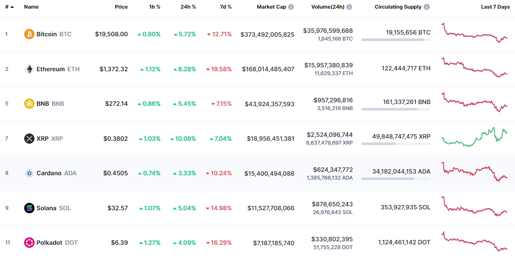Screen dimensions: 515x259
Task: Open BNB 7-day sparkline chart
Action: [474, 102]
